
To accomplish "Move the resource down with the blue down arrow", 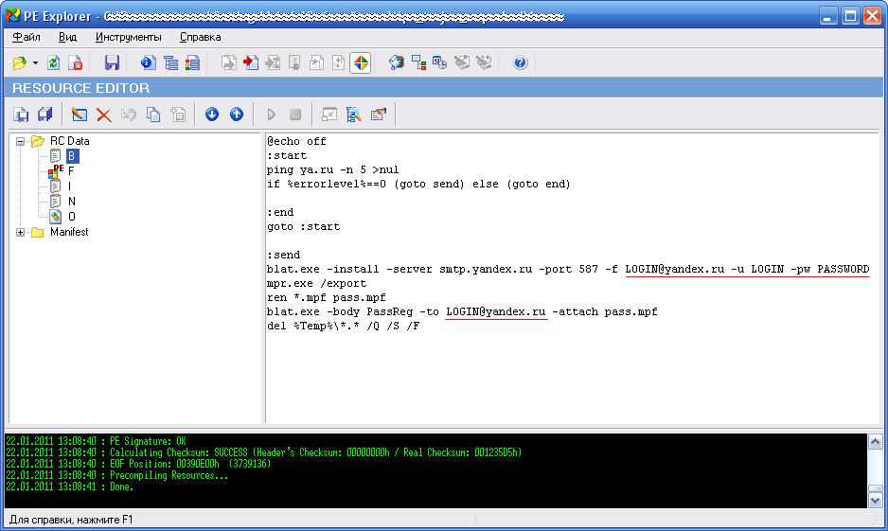I will tap(212, 115).
